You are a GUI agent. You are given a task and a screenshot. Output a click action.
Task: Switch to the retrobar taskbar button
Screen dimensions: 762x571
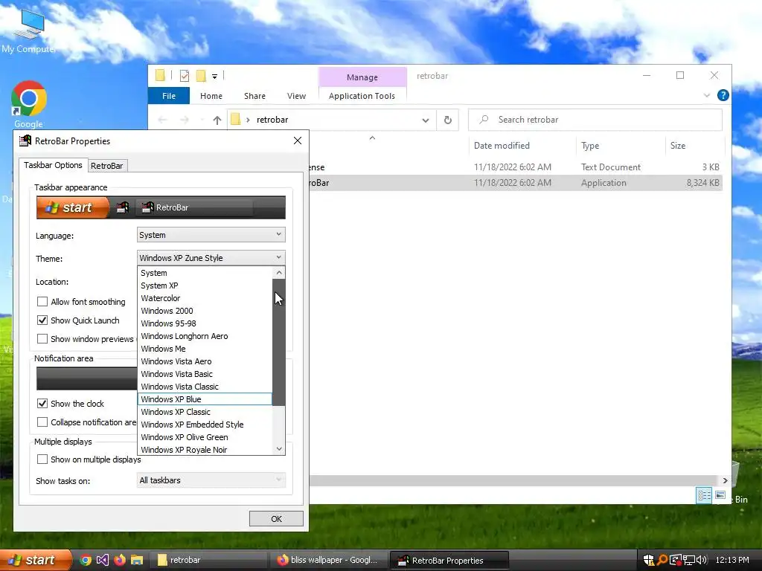(x=208, y=560)
